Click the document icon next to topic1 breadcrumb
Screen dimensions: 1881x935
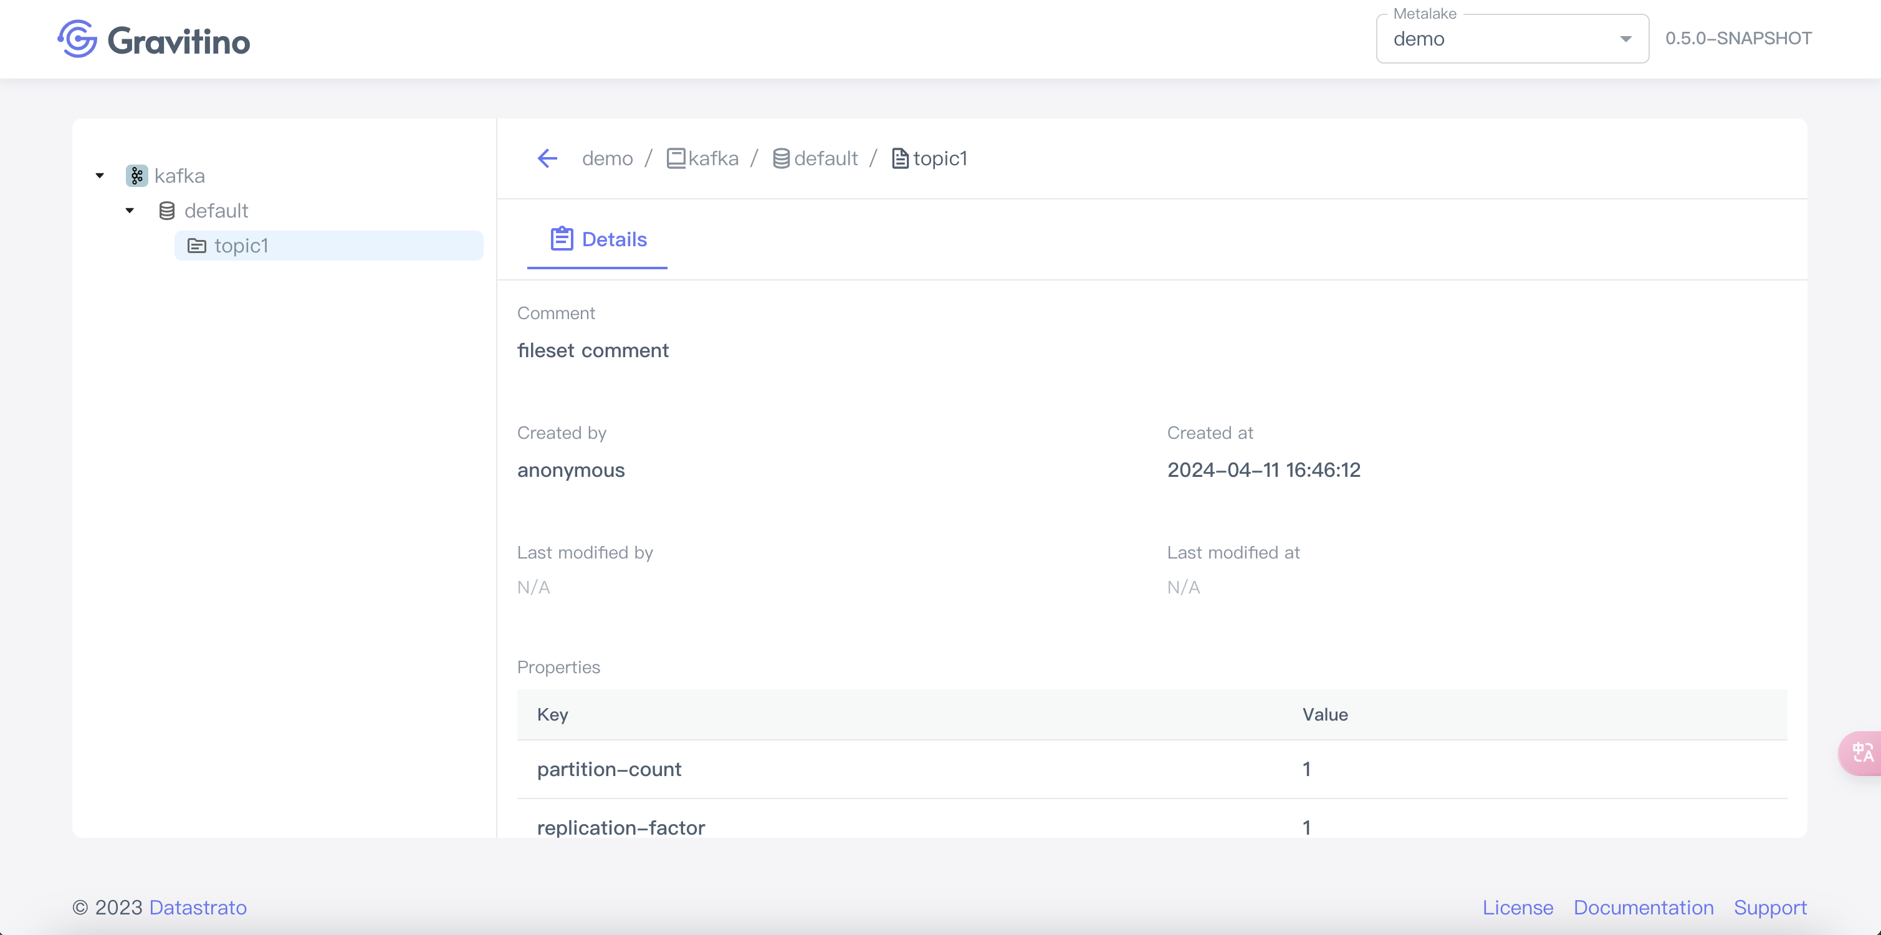coord(899,158)
